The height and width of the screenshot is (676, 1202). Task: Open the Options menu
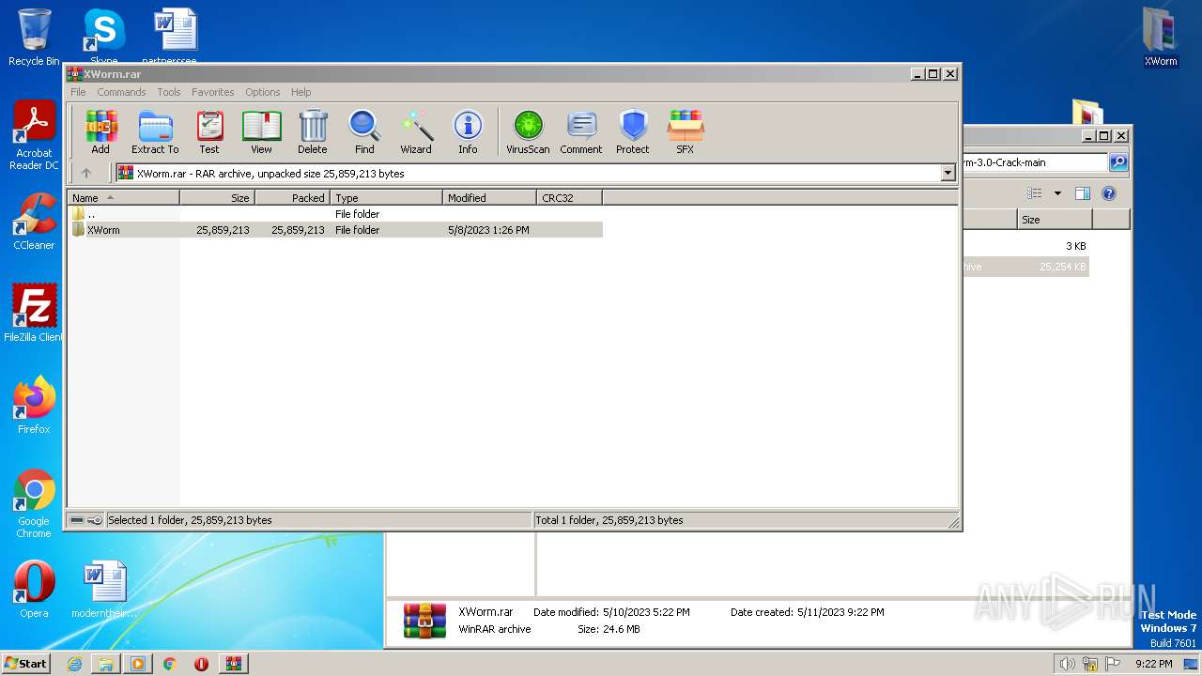pos(263,92)
